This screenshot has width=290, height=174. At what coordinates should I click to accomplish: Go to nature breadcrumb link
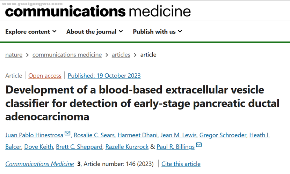(x=14, y=55)
